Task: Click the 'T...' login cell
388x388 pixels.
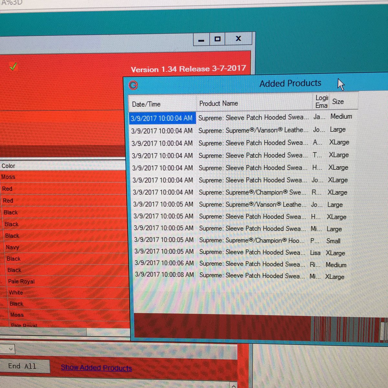Action: click(x=317, y=155)
